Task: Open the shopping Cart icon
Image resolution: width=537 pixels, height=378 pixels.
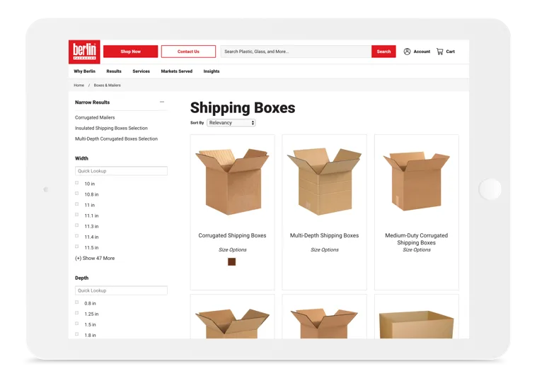Action: point(440,52)
